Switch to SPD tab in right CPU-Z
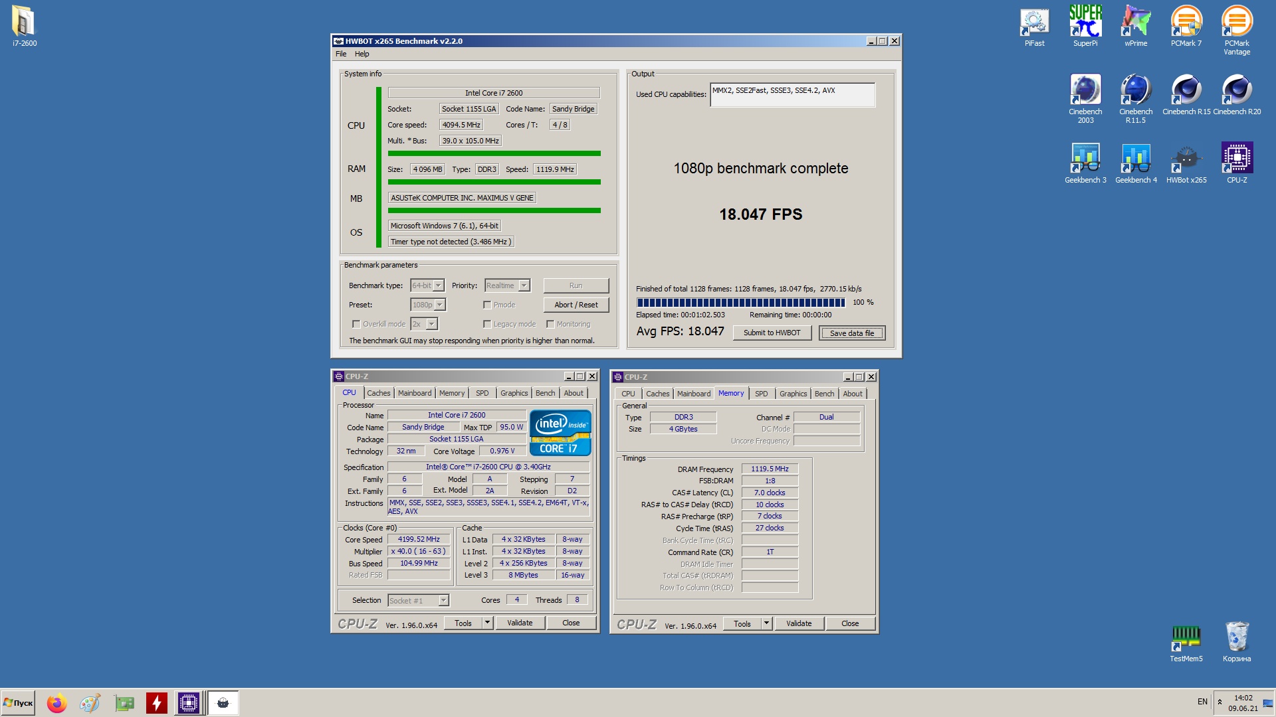Viewport: 1276px width, 717px height. tap(762, 394)
